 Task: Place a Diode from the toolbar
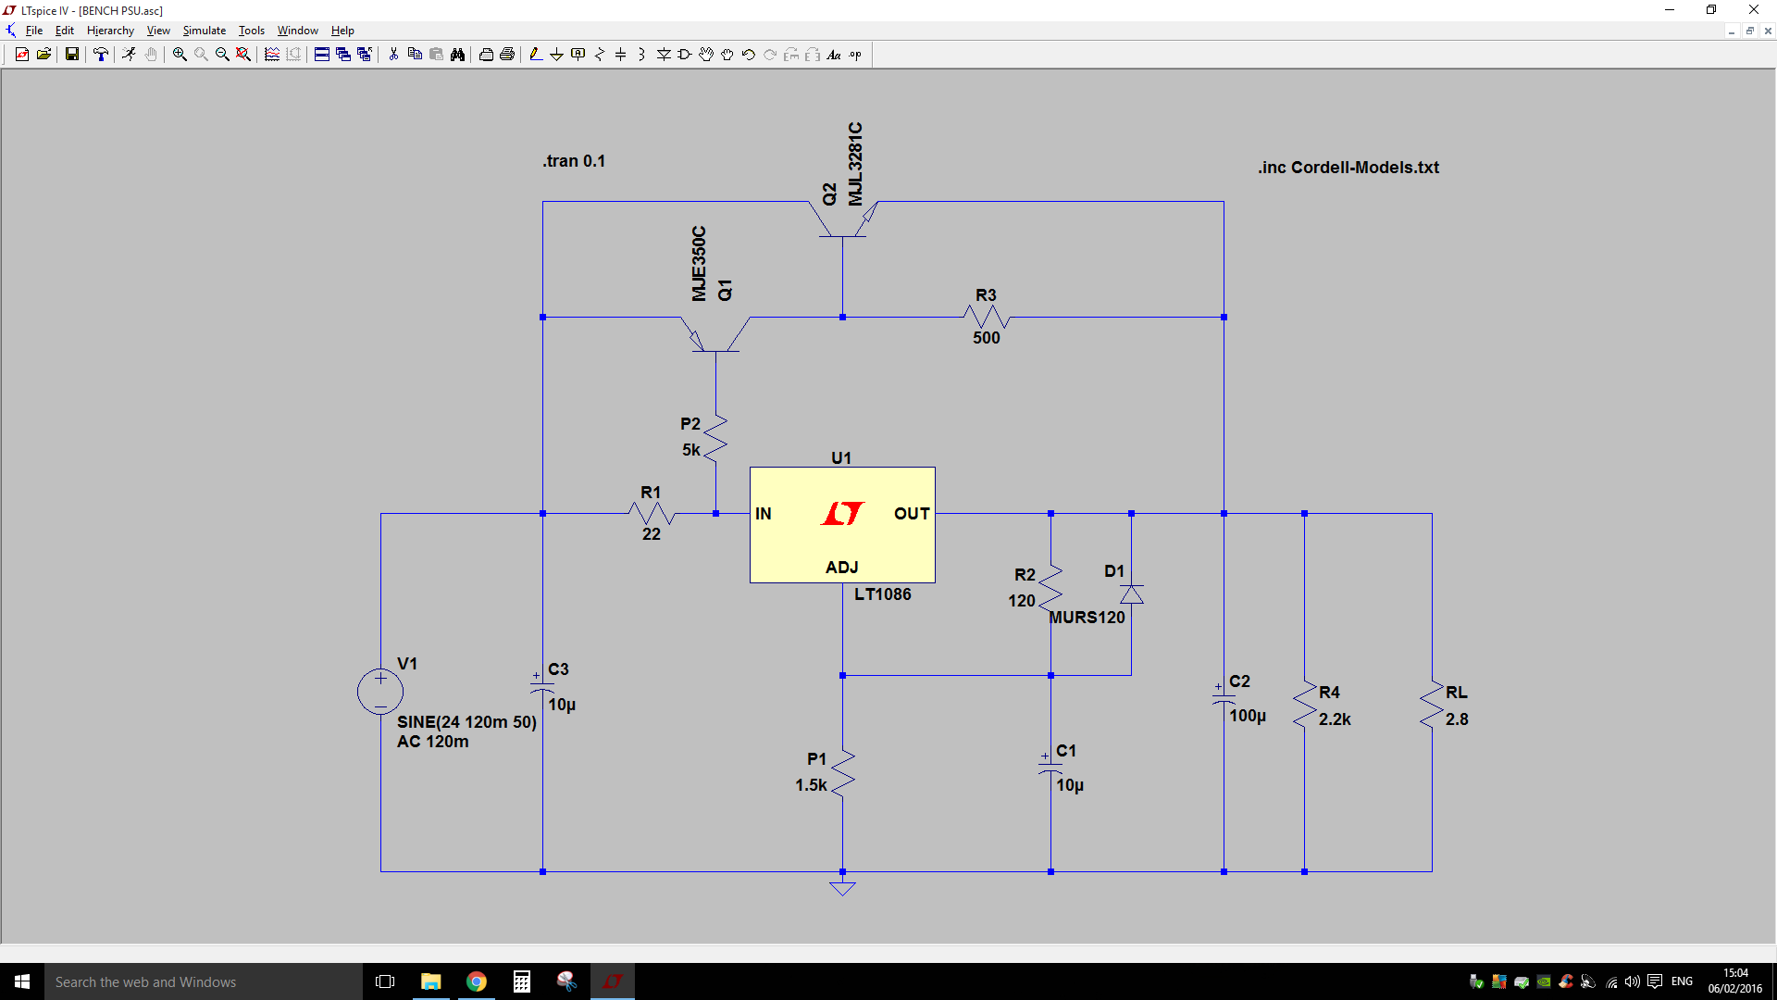[x=664, y=55]
